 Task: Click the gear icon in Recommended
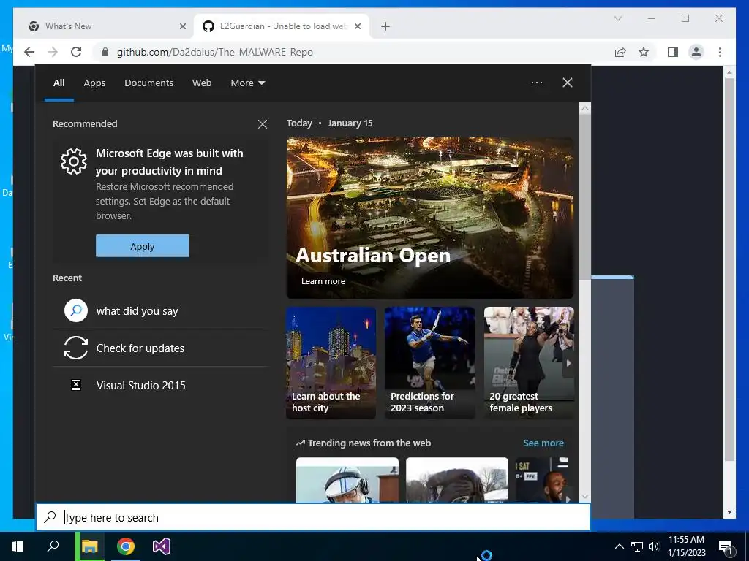tap(74, 161)
